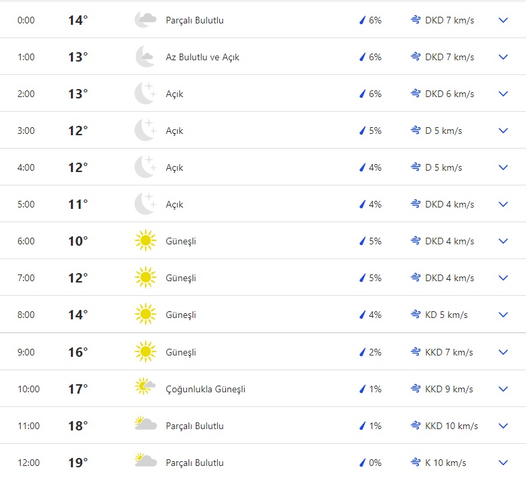526x480 pixels.
Task: Click the clear night moon icon at 2:00
Action: (x=145, y=94)
